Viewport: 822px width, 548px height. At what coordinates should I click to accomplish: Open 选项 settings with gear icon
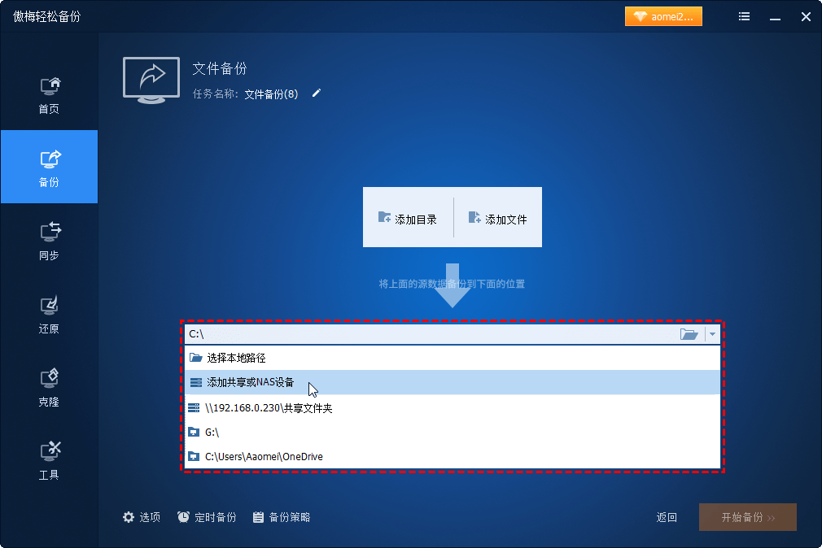pyautogui.click(x=142, y=517)
